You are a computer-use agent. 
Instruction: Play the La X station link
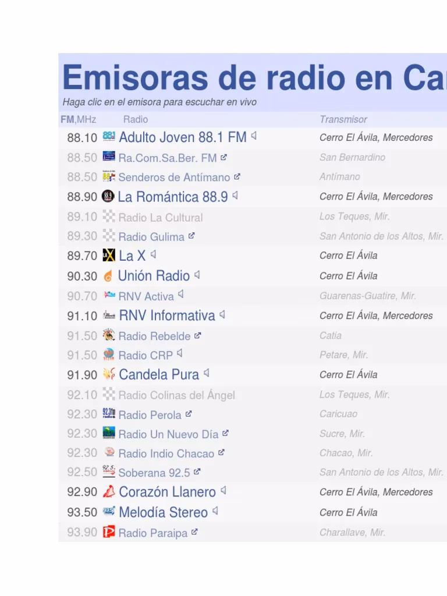(x=132, y=256)
